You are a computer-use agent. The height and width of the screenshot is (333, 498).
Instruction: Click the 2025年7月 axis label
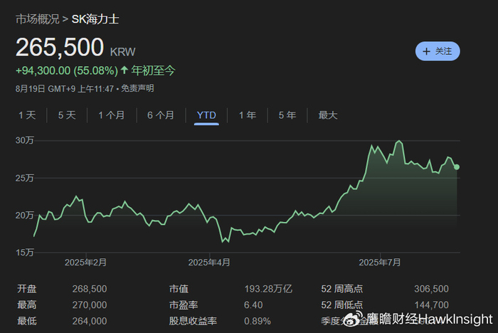point(380,263)
